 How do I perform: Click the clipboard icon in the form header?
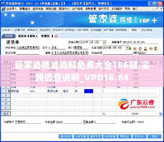pyautogui.click(x=156, y=48)
